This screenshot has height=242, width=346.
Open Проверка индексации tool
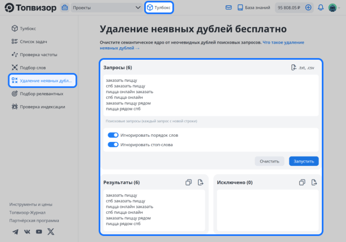coord(42,106)
